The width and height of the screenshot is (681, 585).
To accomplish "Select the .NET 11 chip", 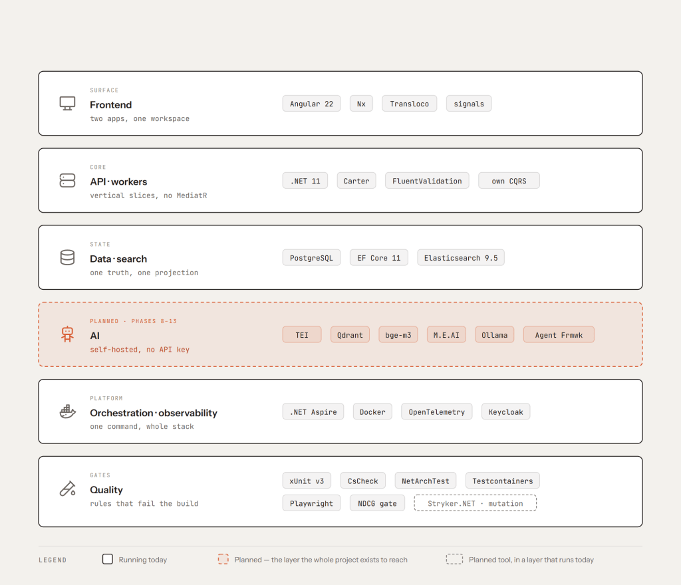I will pos(305,181).
